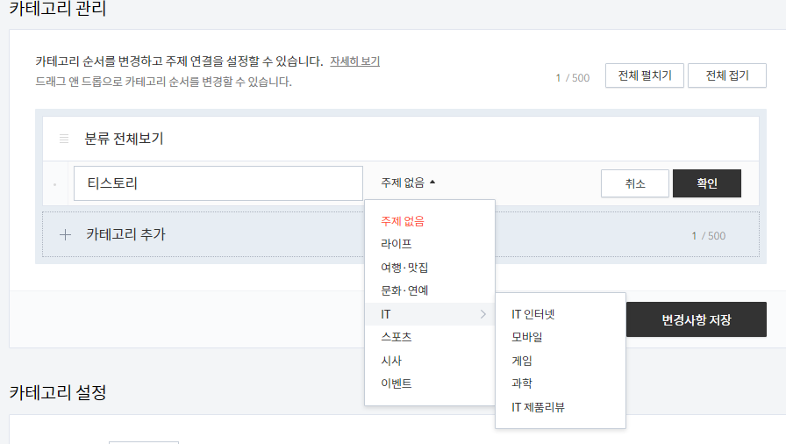Select 게임 in the IT submenu
The height and width of the screenshot is (444, 786).
(x=521, y=361)
